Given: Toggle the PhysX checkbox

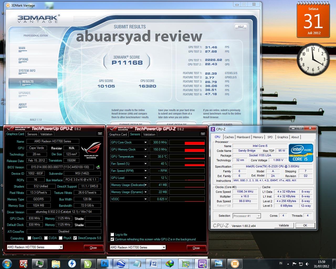Looking at the screenshot, I should pyautogui.click(x=61, y=238).
